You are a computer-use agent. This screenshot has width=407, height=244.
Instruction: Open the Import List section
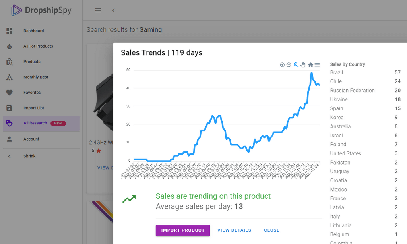tap(33, 108)
